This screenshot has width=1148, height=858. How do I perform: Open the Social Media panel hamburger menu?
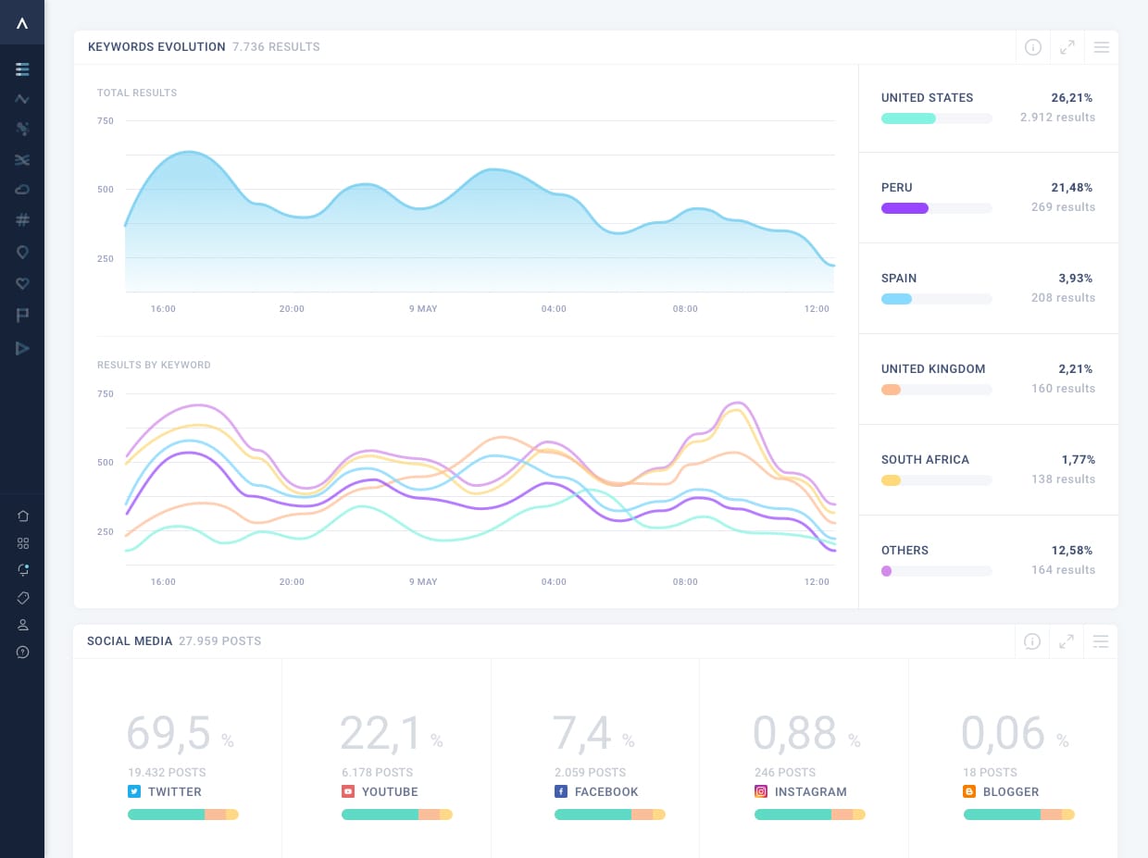(x=1101, y=641)
